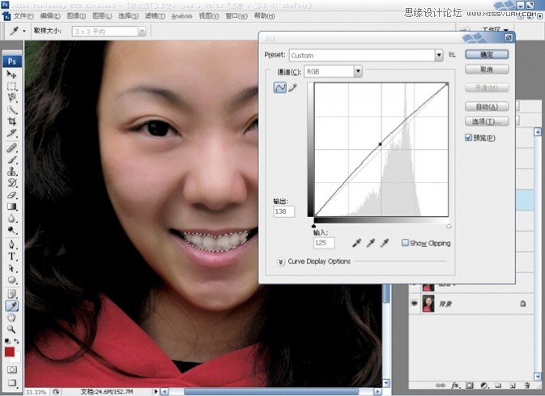This screenshot has height=396, width=545.
Task: Uncheck the 预览(P) preview checkbox
Action: tap(469, 138)
